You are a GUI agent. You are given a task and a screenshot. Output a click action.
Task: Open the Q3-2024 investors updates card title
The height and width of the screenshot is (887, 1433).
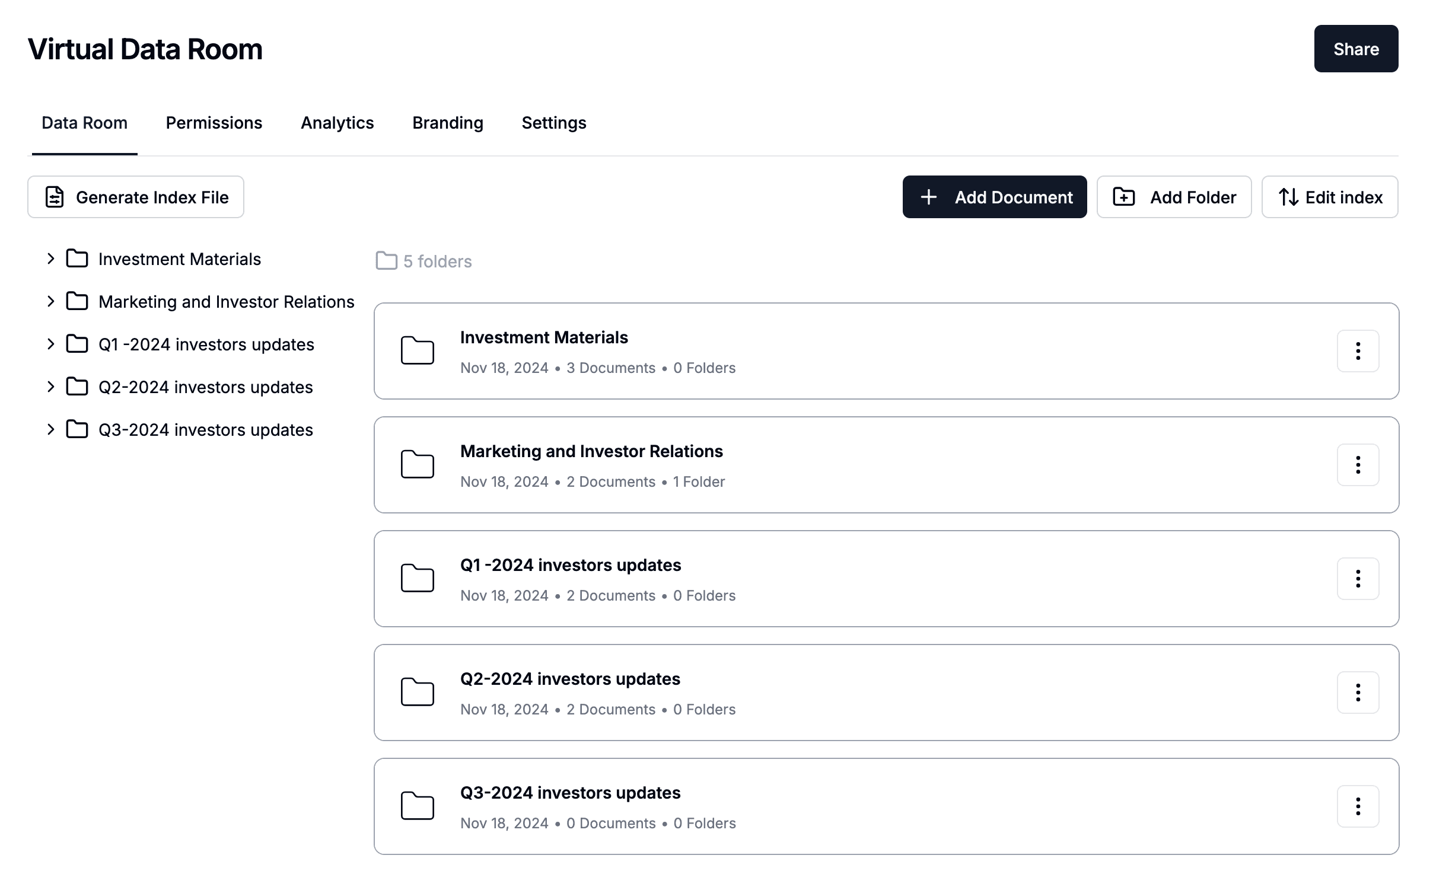[571, 793]
